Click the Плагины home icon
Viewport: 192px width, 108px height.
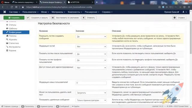(7, 36)
